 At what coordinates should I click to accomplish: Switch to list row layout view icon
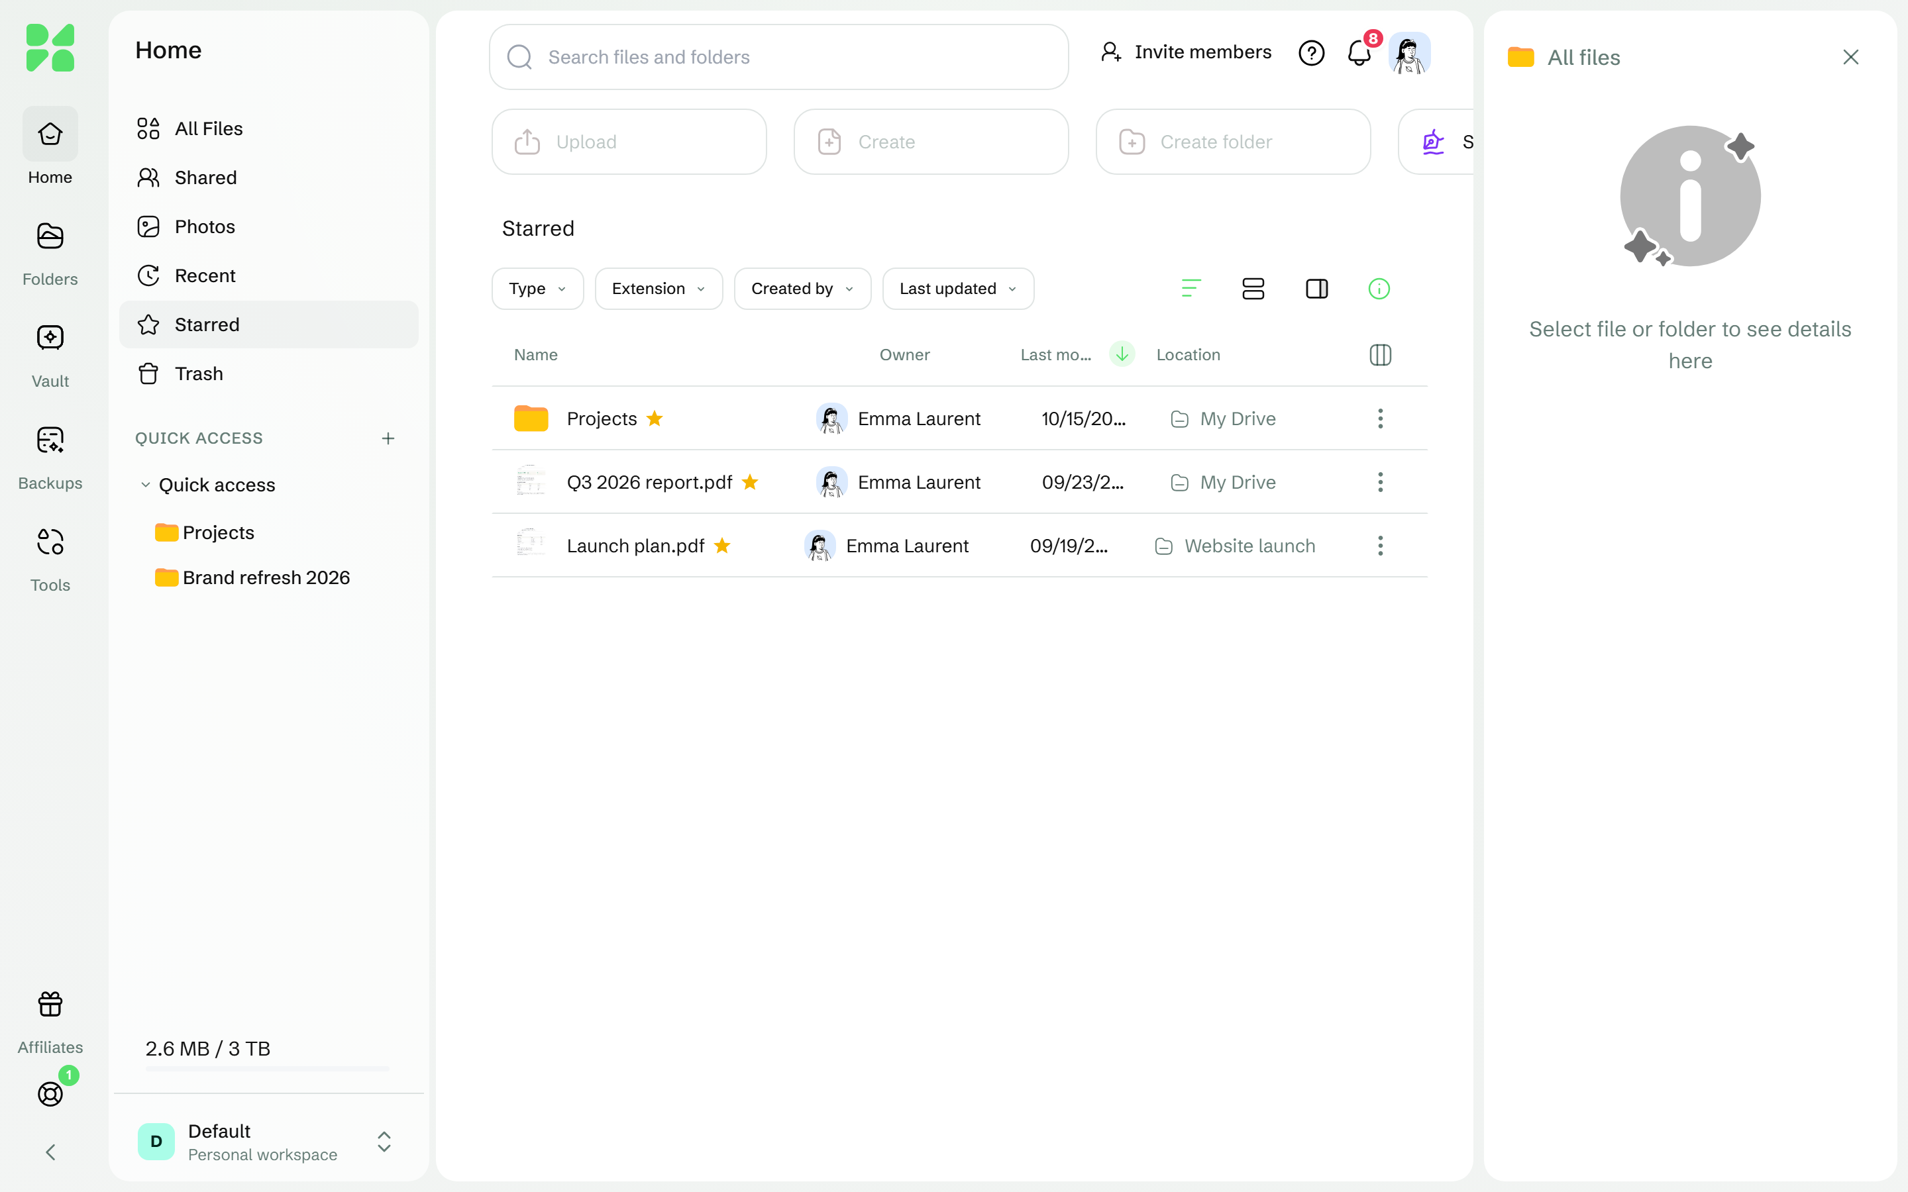(x=1253, y=289)
